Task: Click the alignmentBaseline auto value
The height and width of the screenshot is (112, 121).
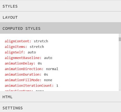Action: point(48,58)
